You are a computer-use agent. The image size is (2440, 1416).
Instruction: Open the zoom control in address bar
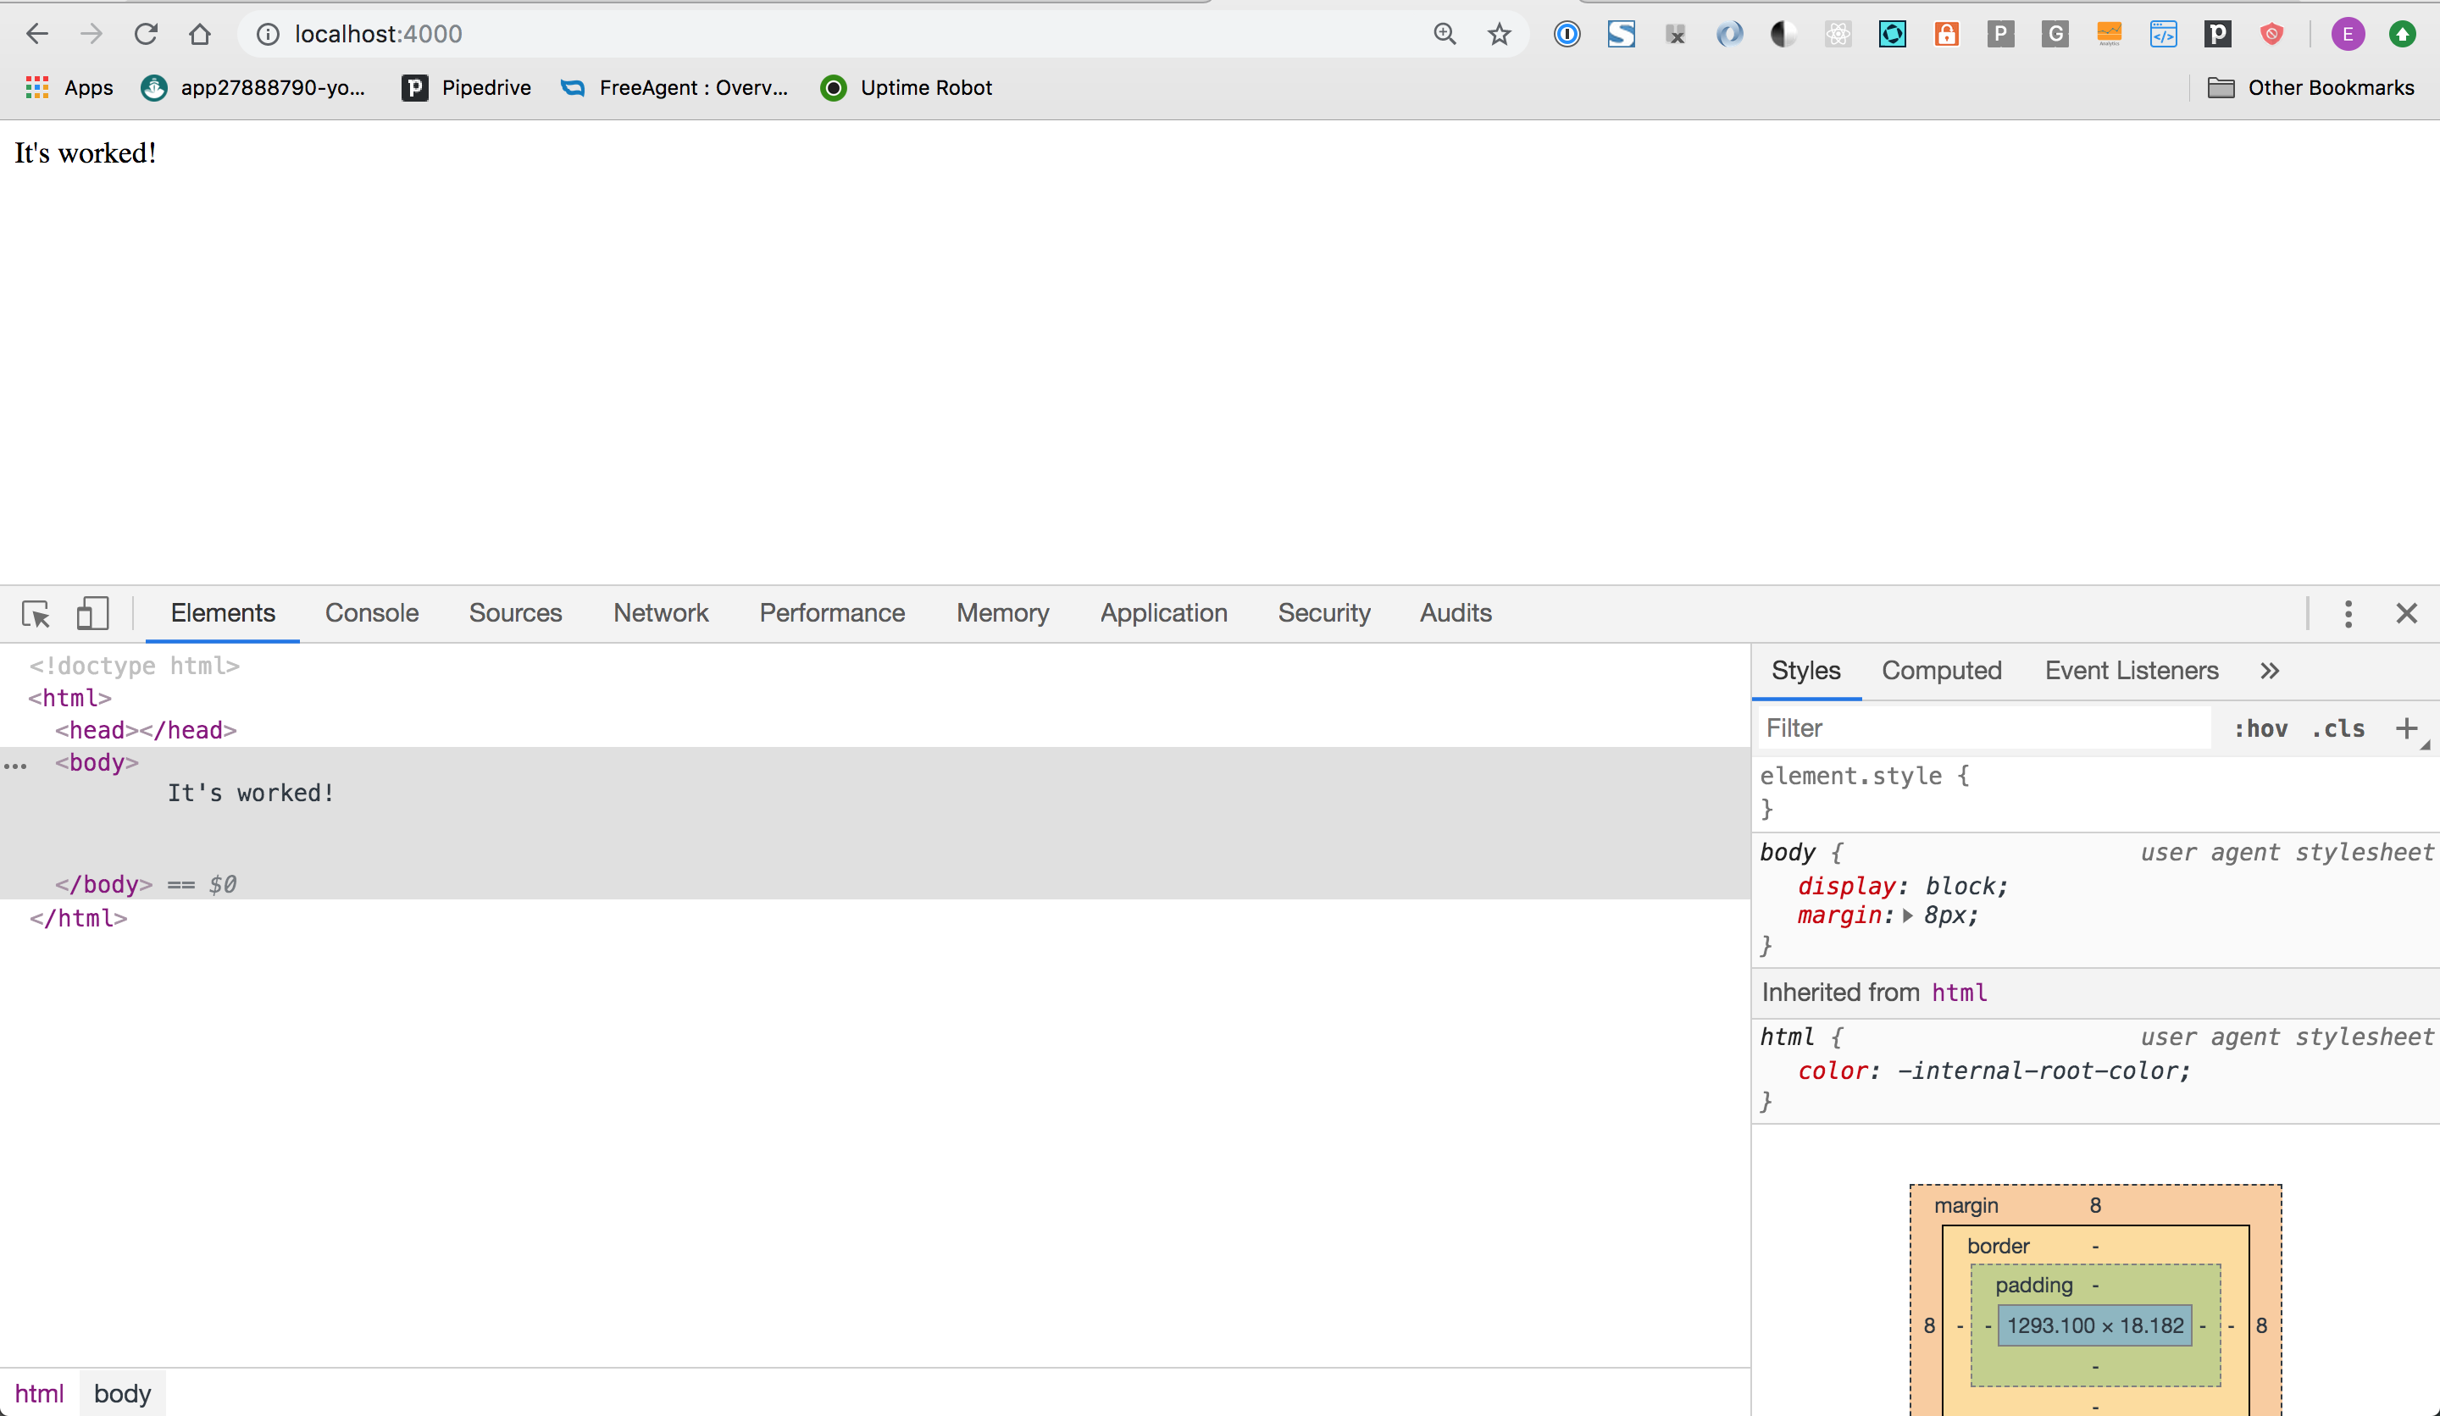[x=1445, y=34]
